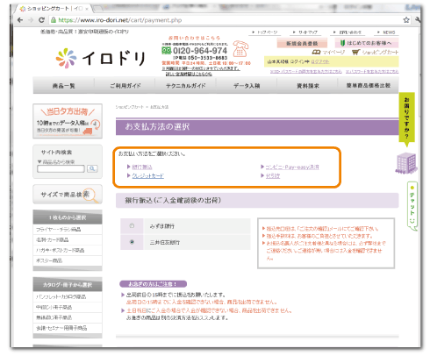Open the NEWS header link
430x356 pixels.
[386, 32]
